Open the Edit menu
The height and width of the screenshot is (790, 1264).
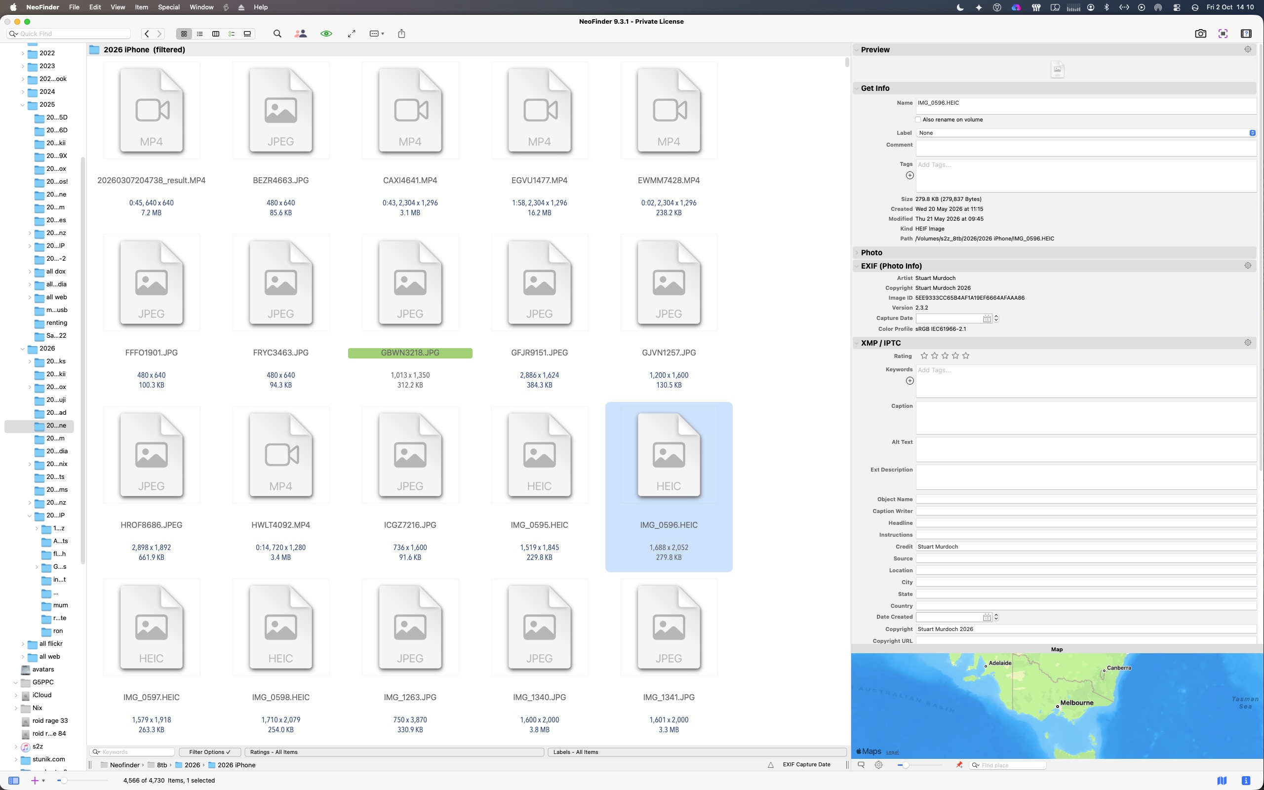tap(95, 7)
